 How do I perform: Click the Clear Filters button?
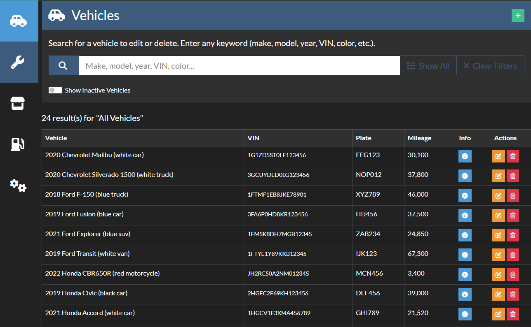click(490, 66)
